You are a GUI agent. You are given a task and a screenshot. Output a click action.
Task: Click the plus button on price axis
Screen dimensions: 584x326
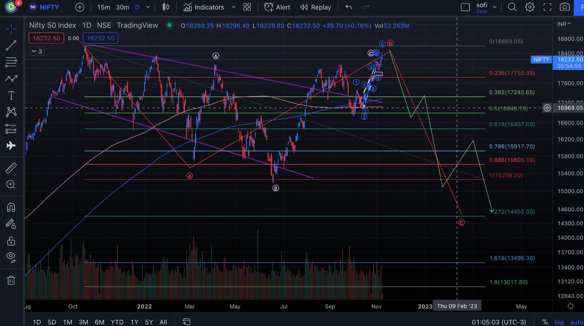tap(547, 108)
